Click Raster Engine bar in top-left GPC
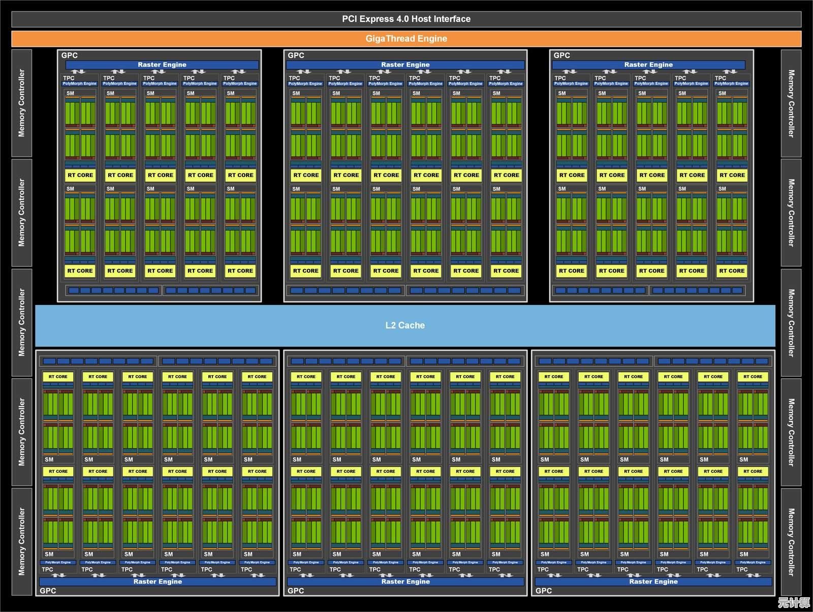 (162, 65)
